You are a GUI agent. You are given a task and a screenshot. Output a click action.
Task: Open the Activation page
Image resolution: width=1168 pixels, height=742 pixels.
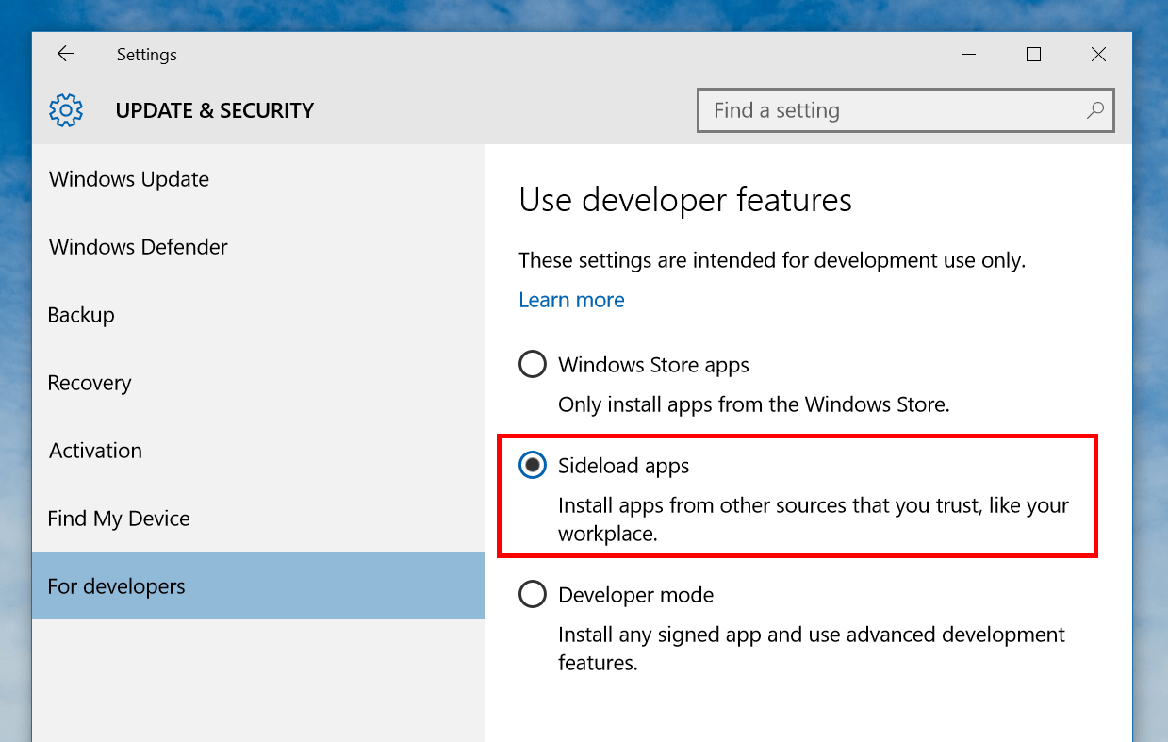(258, 451)
